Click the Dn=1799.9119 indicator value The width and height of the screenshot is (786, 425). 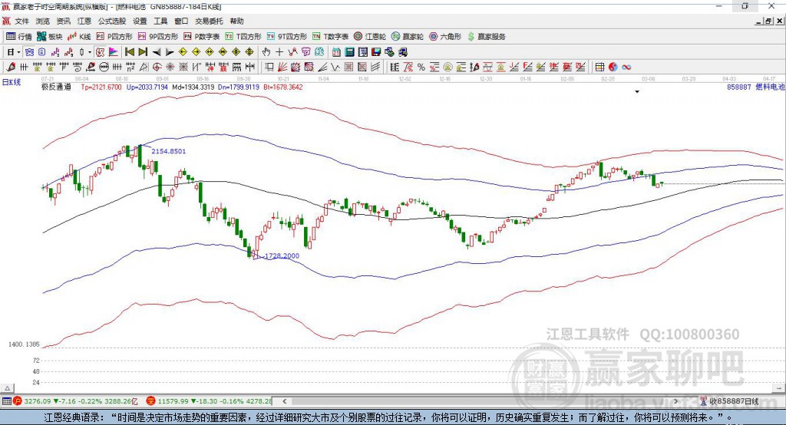pos(239,87)
